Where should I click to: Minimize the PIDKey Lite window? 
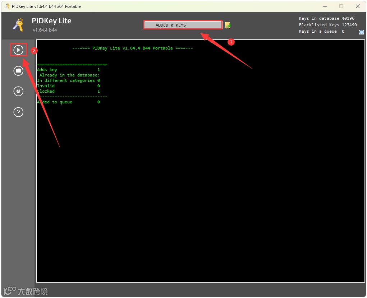[325, 6]
